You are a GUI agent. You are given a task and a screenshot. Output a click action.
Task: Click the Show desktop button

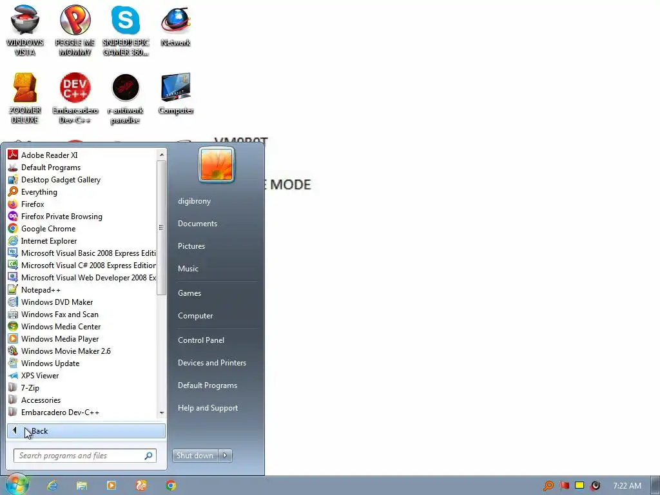click(655, 485)
